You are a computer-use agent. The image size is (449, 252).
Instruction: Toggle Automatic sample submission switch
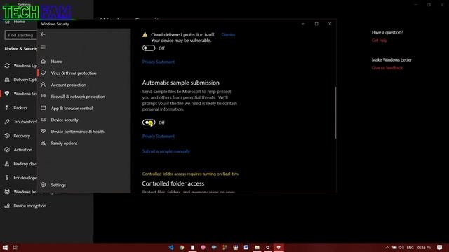coord(149,122)
